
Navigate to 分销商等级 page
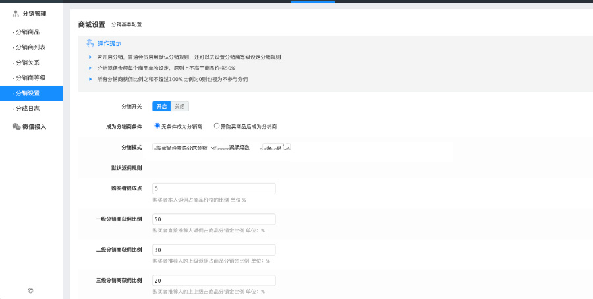(x=30, y=78)
